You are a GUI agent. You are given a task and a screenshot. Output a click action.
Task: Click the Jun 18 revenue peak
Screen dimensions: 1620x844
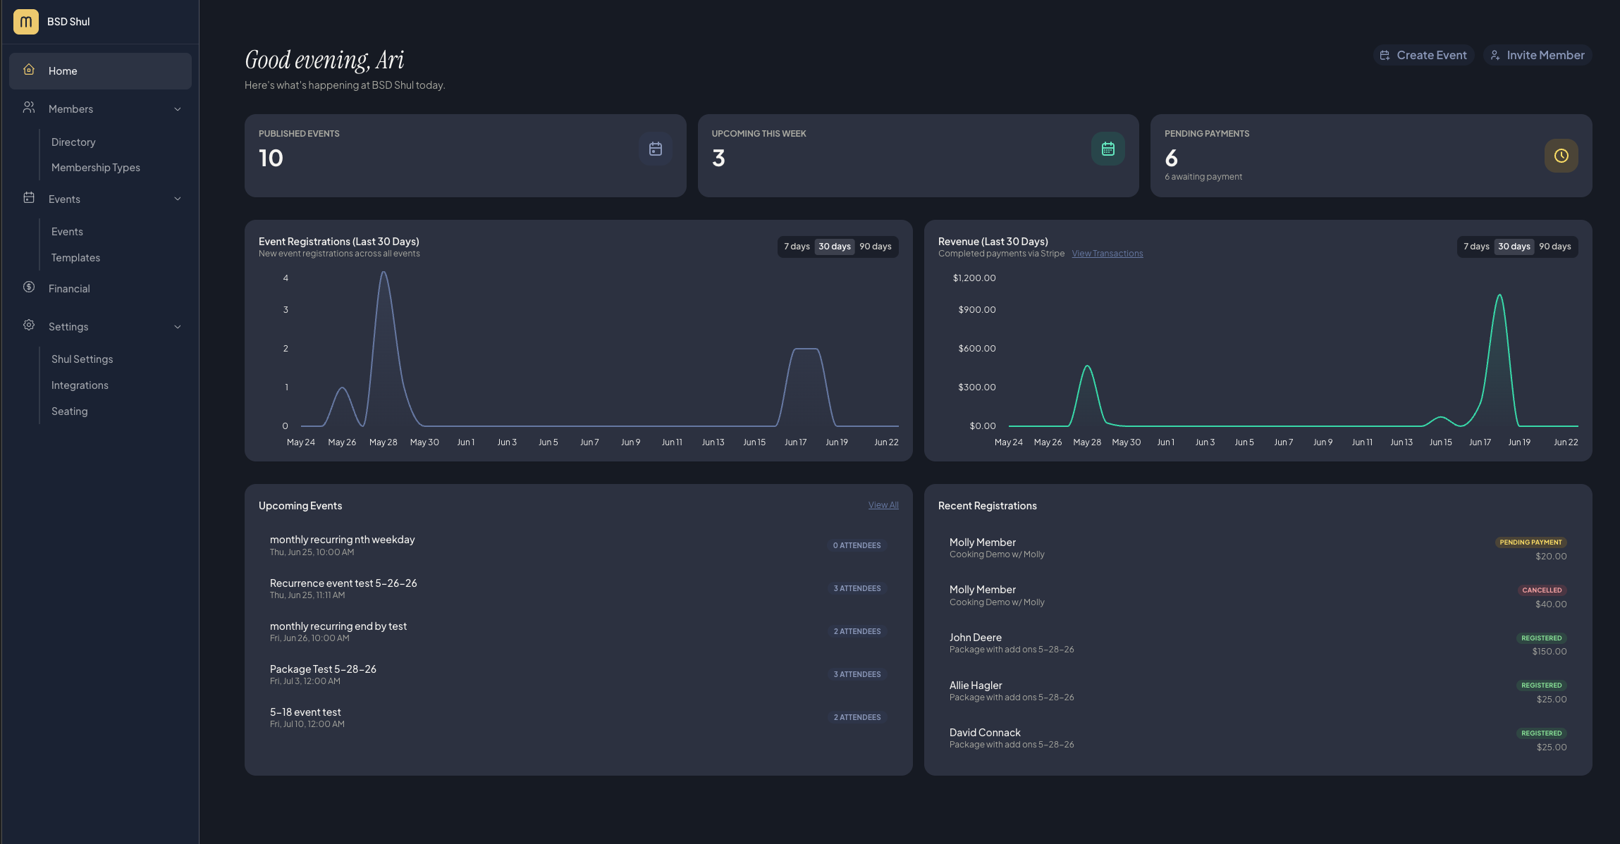tap(1499, 295)
